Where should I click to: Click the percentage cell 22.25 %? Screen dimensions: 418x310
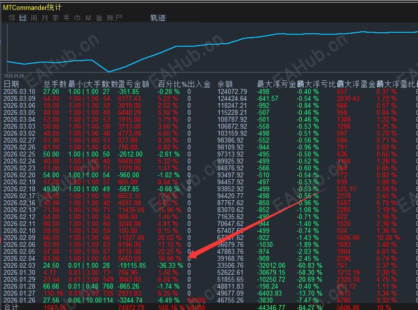point(169,251)
